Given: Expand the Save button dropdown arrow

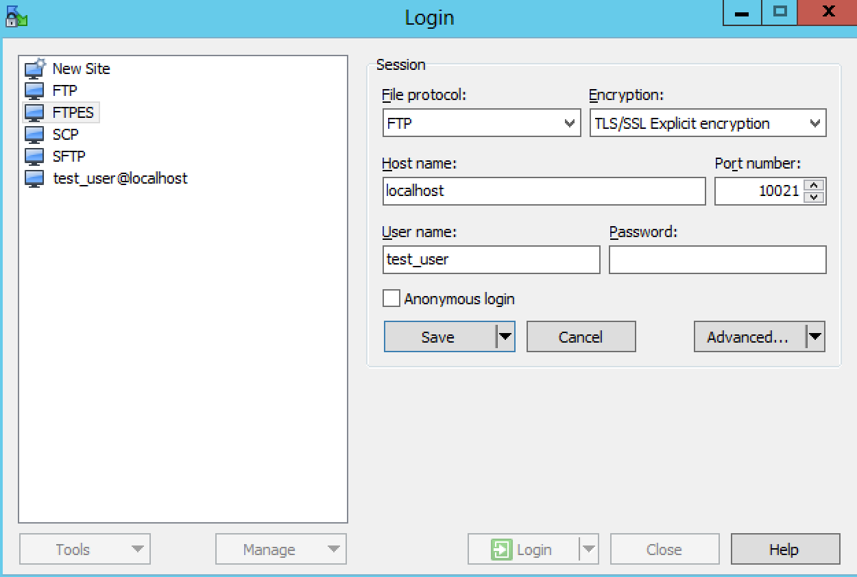Looking at the screenshot, I should (505, 336).
